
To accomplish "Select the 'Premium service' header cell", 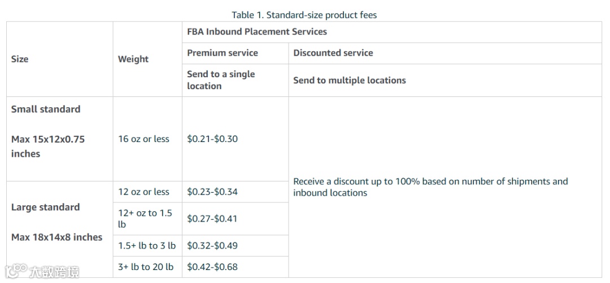I will [x=223, y=53].
